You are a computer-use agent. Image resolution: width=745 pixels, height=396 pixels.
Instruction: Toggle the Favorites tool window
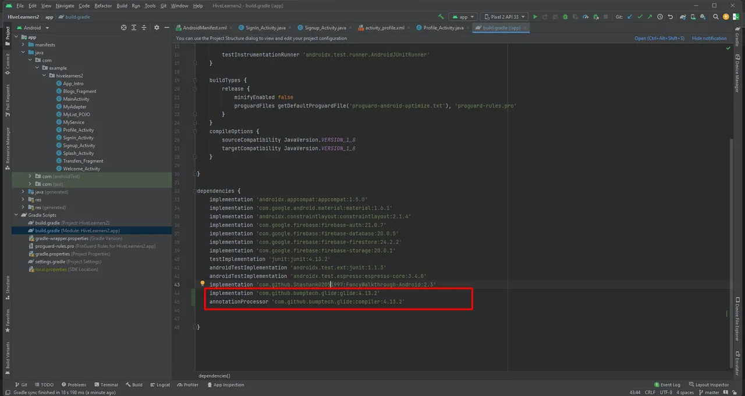8,321
